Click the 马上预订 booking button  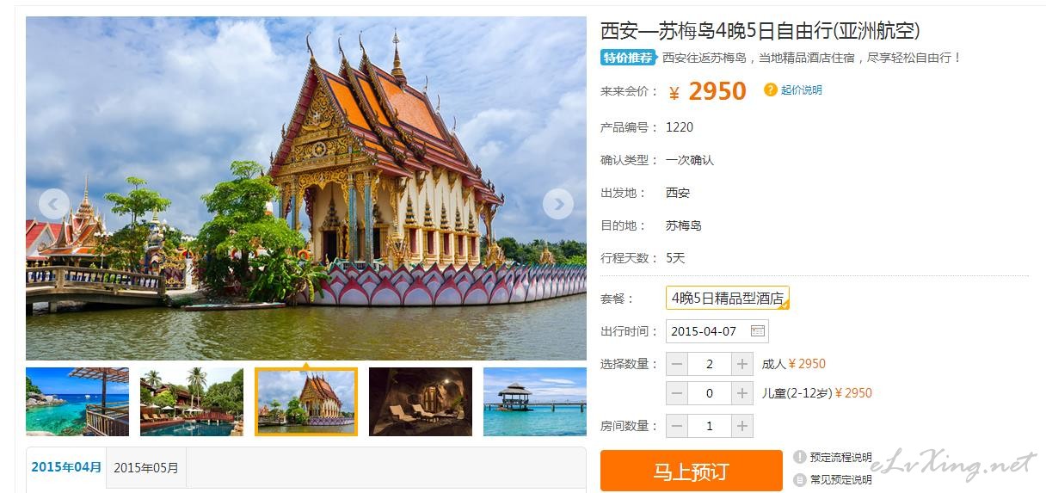click(x=692, y=471)
